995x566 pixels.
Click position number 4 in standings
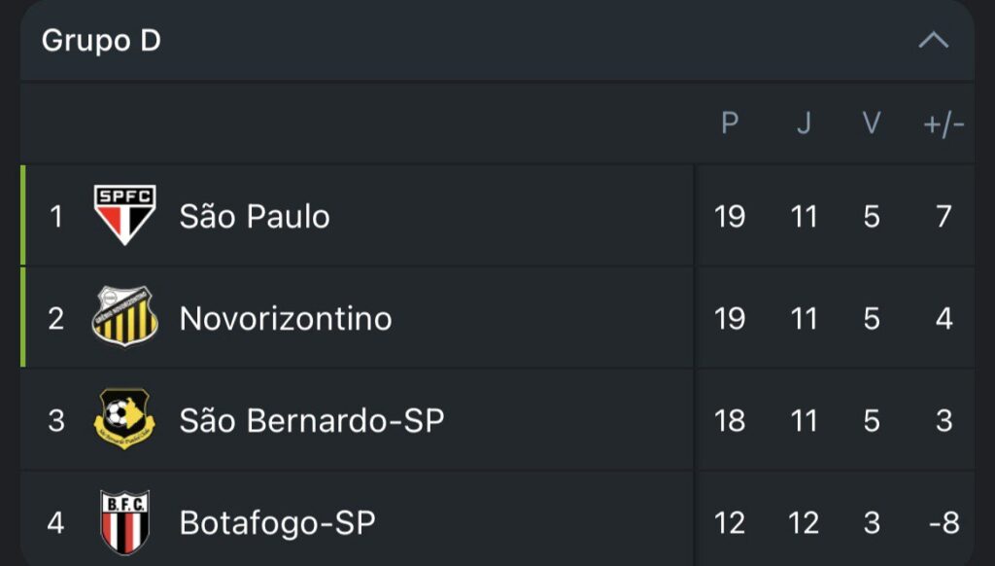[x=56, y=523]
